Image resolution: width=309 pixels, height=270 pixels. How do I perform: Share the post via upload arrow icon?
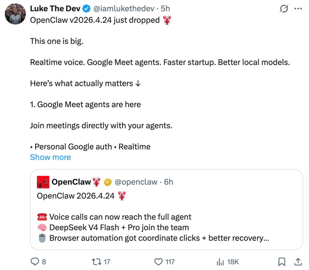pos(298,261)
